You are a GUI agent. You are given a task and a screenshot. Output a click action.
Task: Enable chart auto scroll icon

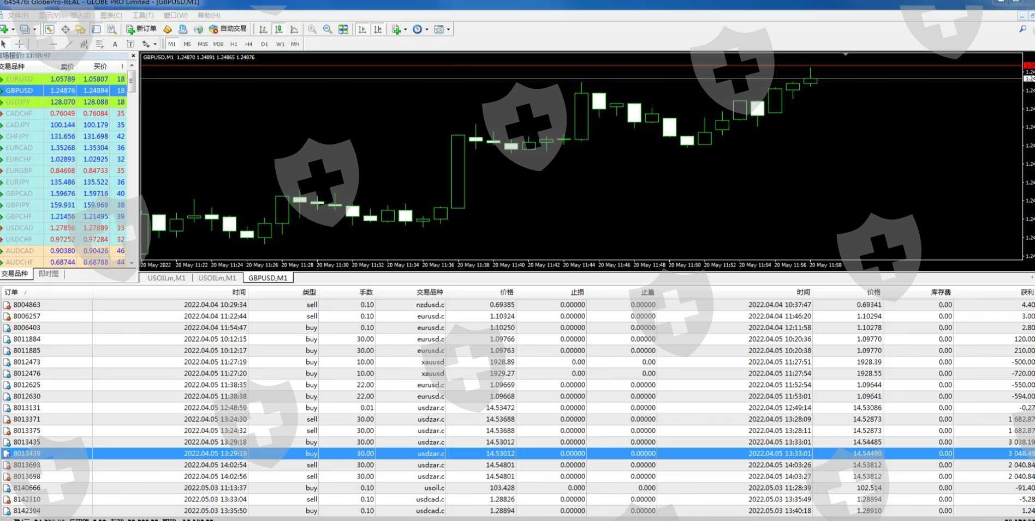pos(362,29)
